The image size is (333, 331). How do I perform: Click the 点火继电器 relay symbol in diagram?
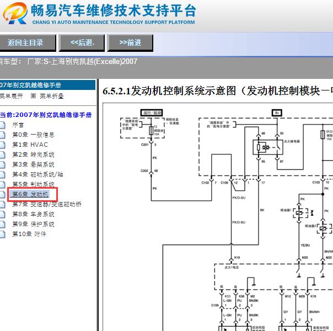268,147
